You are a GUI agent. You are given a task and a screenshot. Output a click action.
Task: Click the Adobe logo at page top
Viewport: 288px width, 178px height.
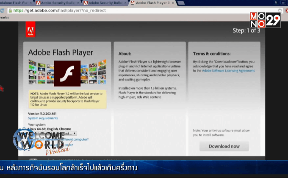[30, 29]
